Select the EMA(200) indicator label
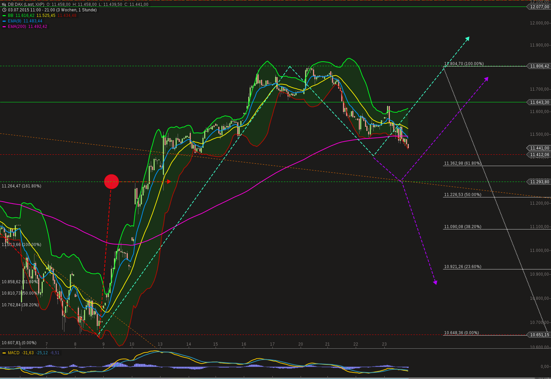Screen dimensions: 551x379 [17, 27]
